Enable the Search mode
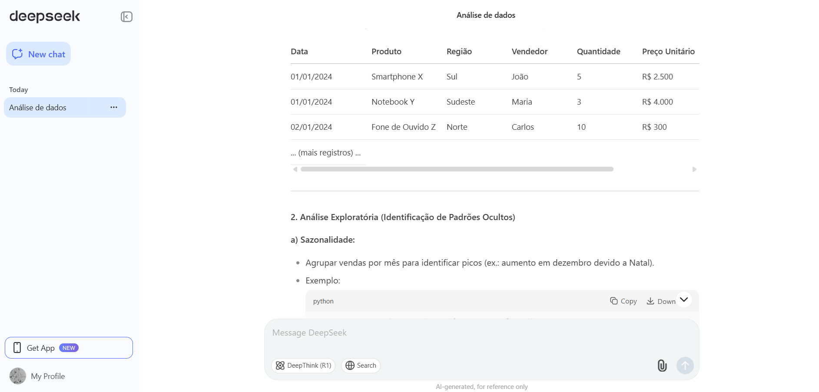Screen dimensions: 819x392 (x=361, y=366)
